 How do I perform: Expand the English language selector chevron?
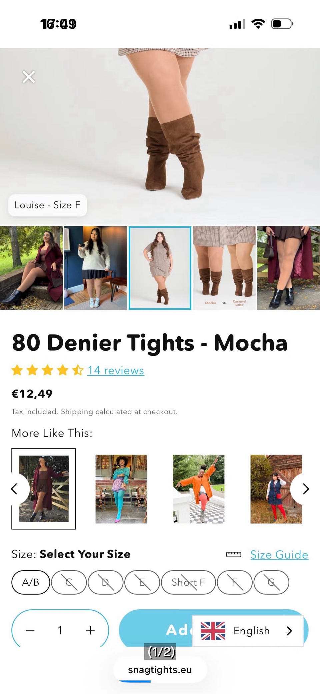(x=289, y=631)
